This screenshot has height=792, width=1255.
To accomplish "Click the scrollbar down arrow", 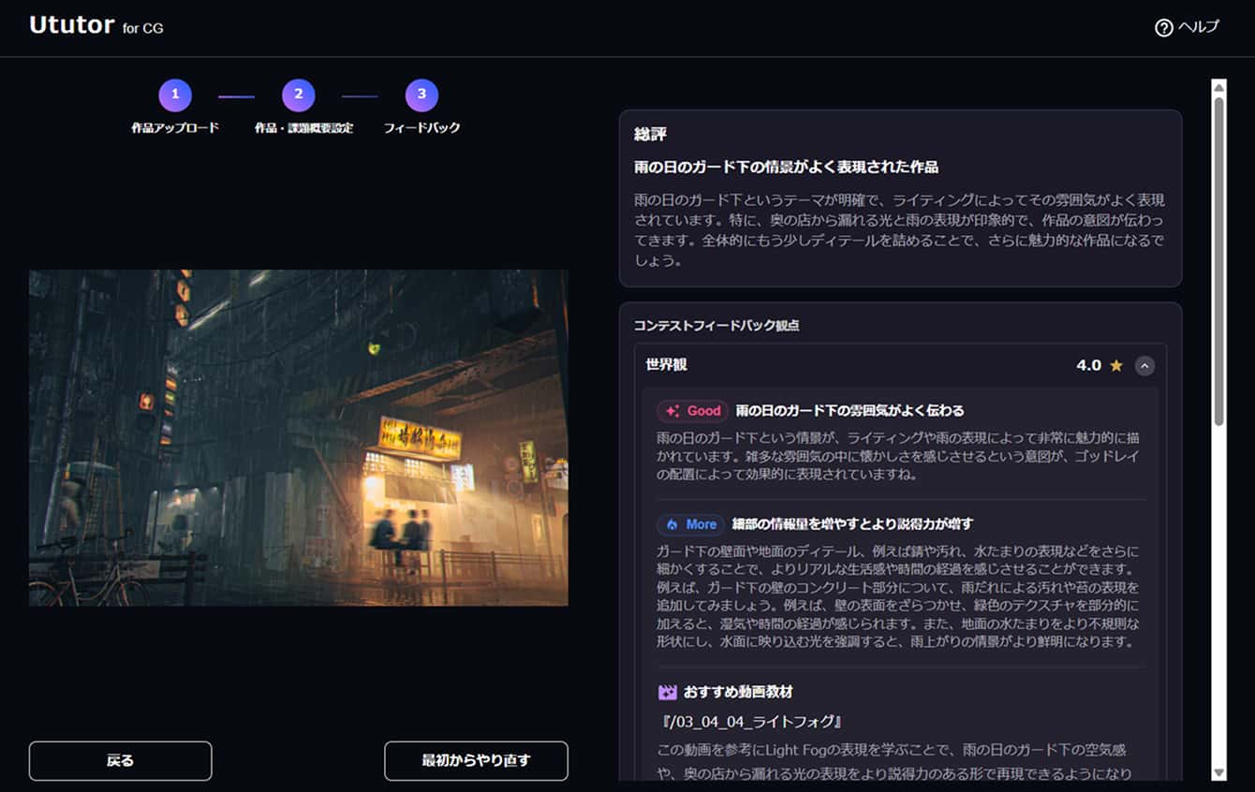I will point(1218,772).
